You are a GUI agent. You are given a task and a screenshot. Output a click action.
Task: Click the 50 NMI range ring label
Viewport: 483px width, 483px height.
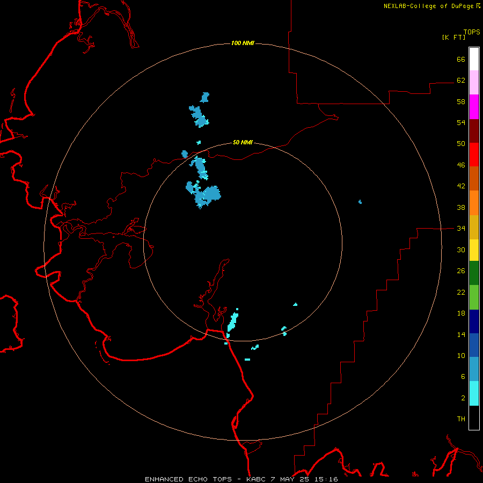coord(243,142)
